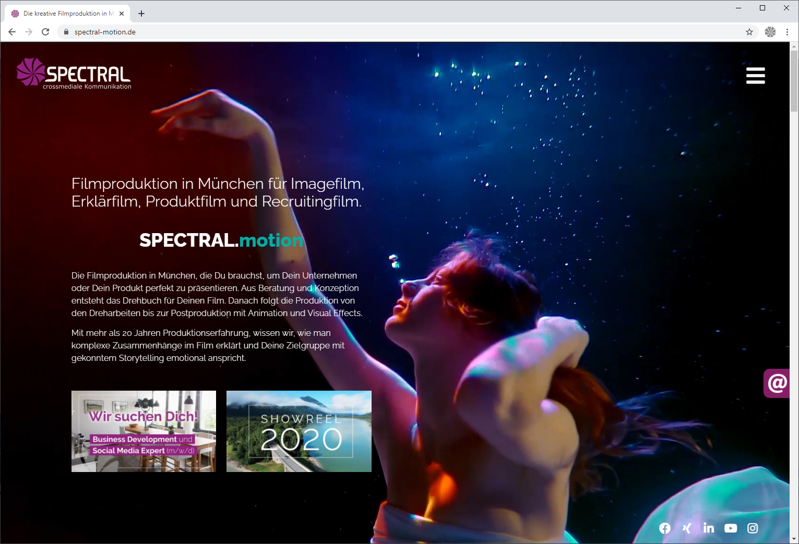Select the Die kreative Filmproduktion tab
This screenshot has width=799, height=544.
click(x=67, y=14)
